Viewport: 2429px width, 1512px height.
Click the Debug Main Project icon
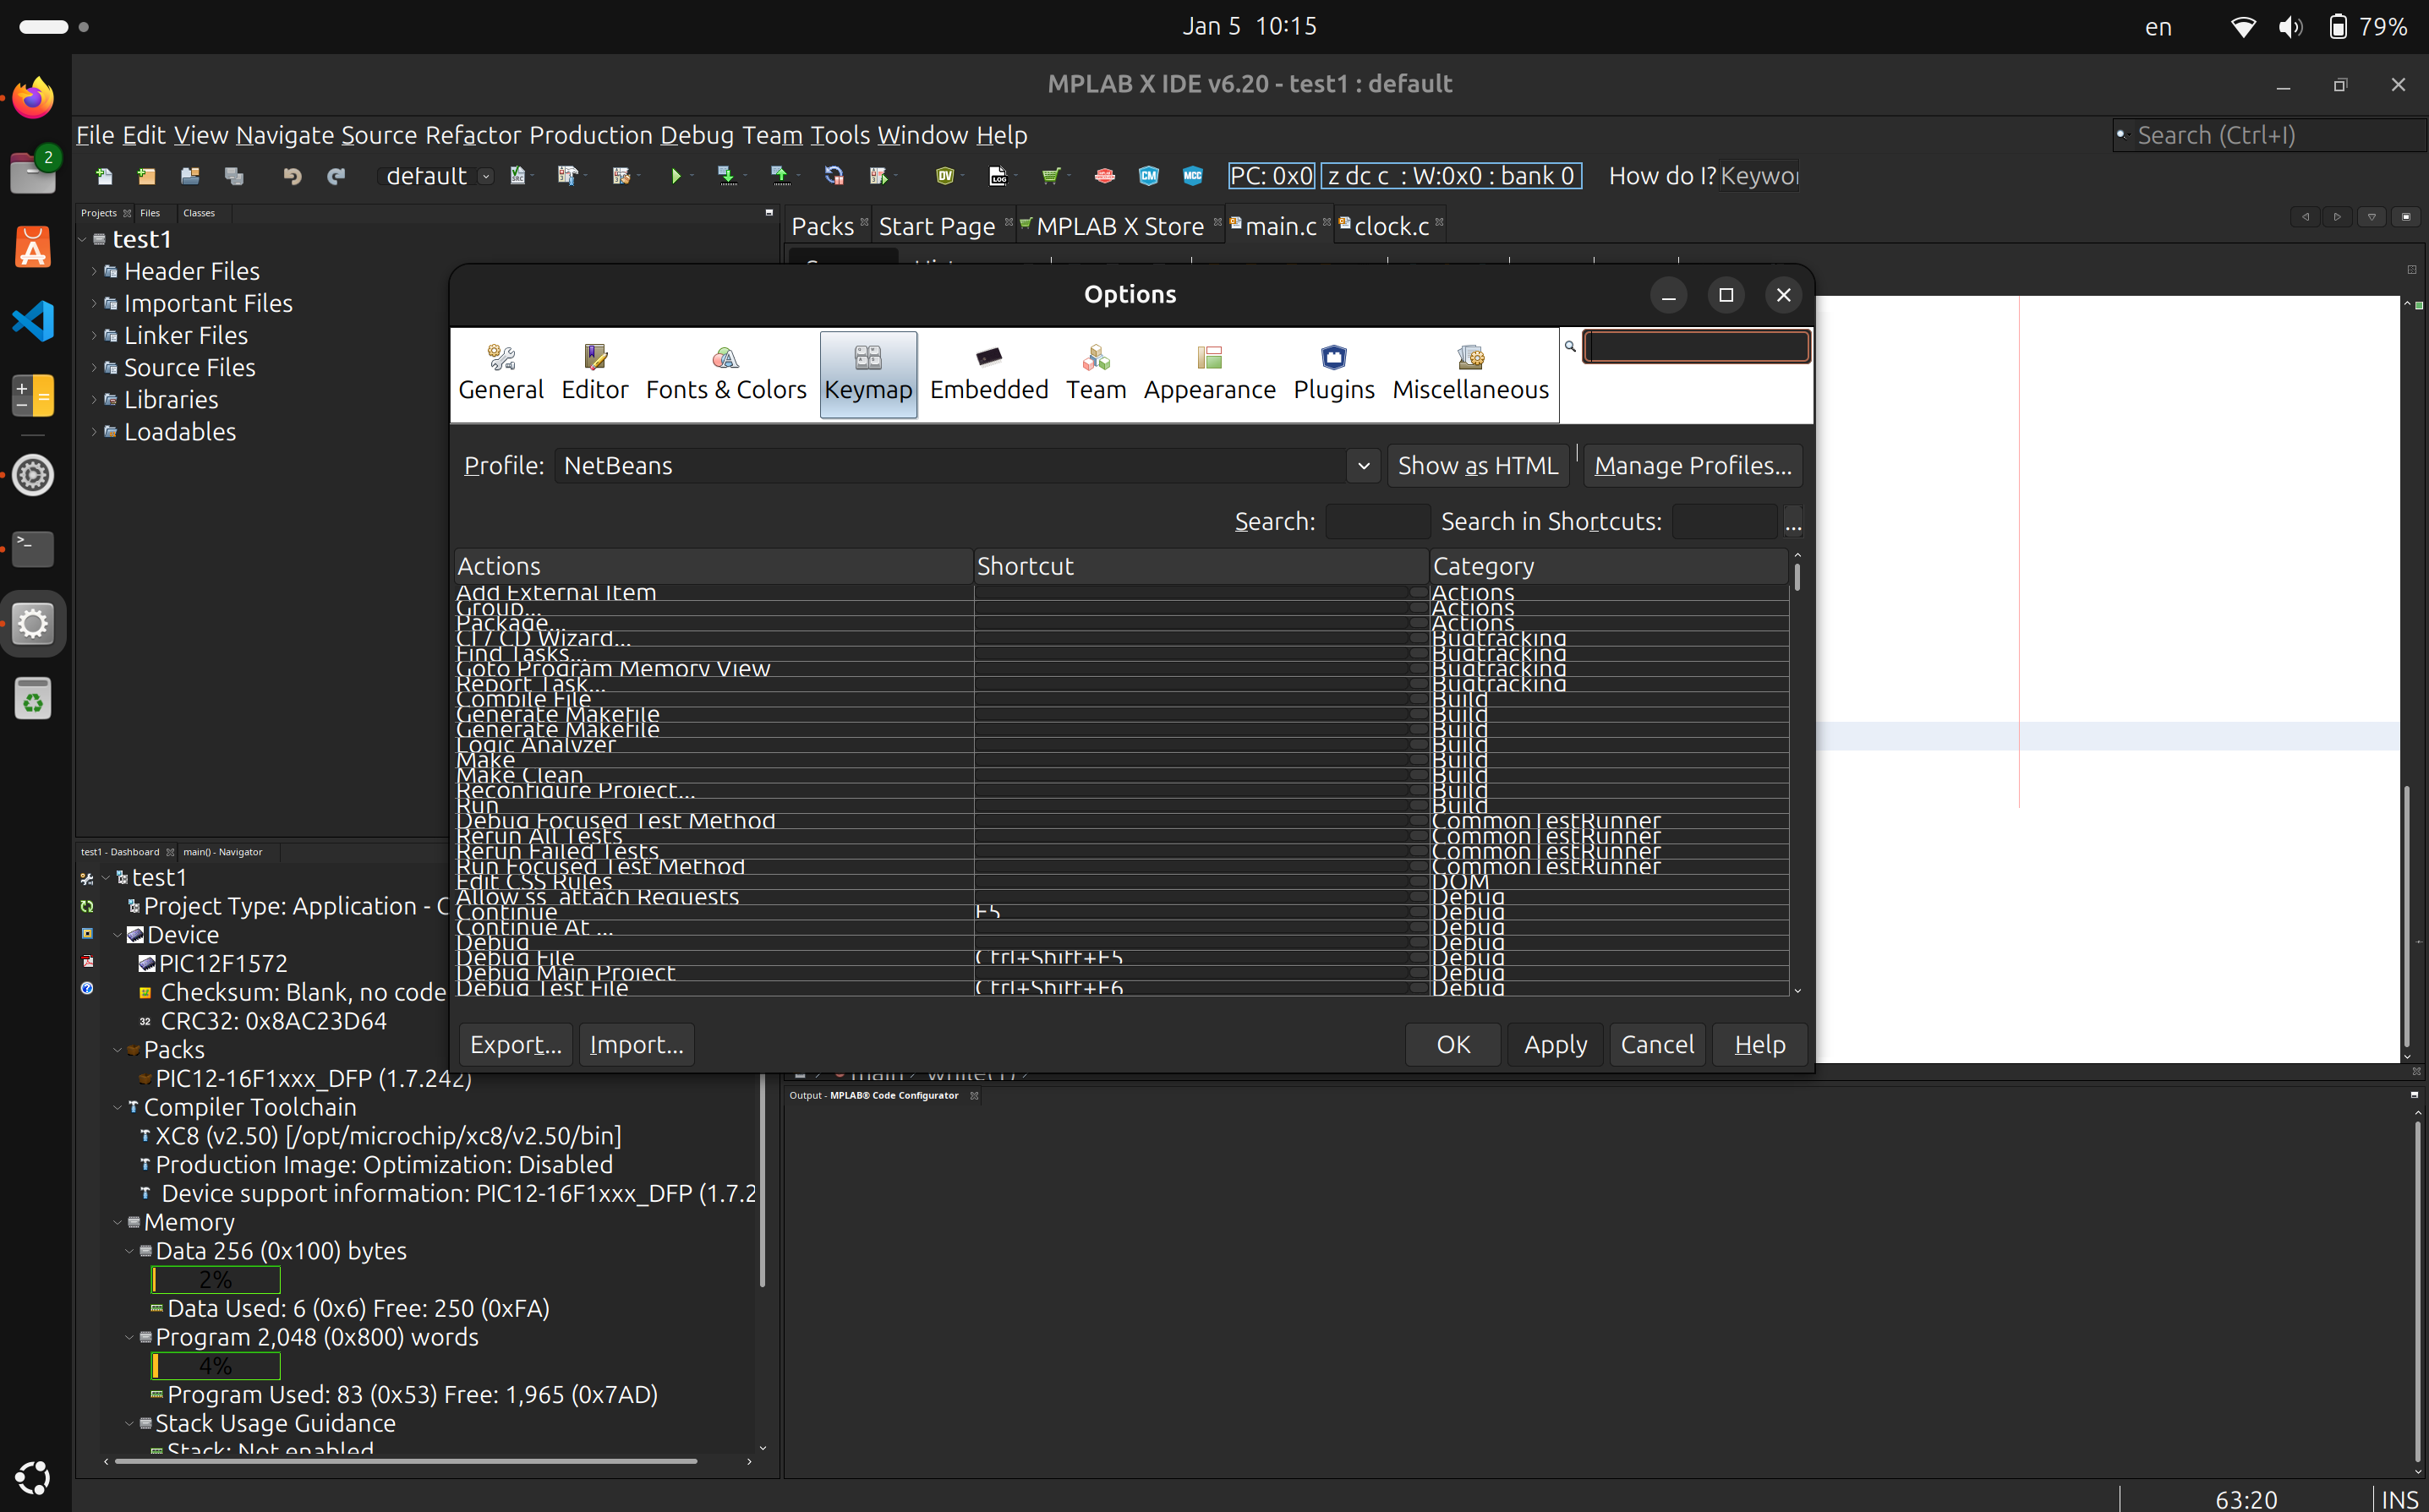coord(878,176)
